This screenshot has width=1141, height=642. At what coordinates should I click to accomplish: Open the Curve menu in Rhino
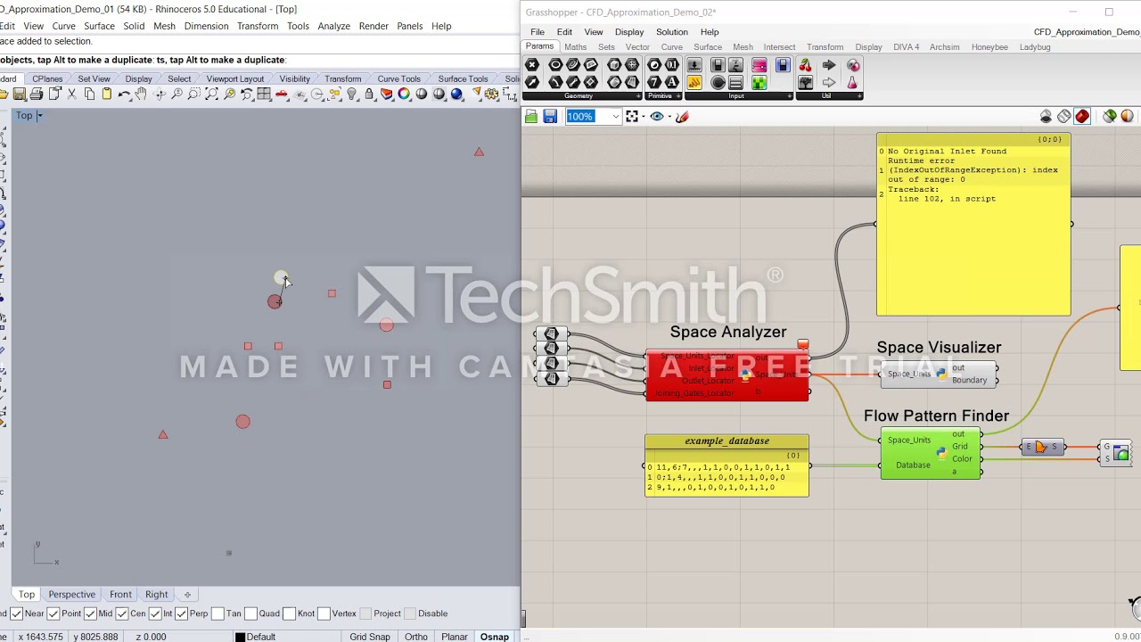63,26
